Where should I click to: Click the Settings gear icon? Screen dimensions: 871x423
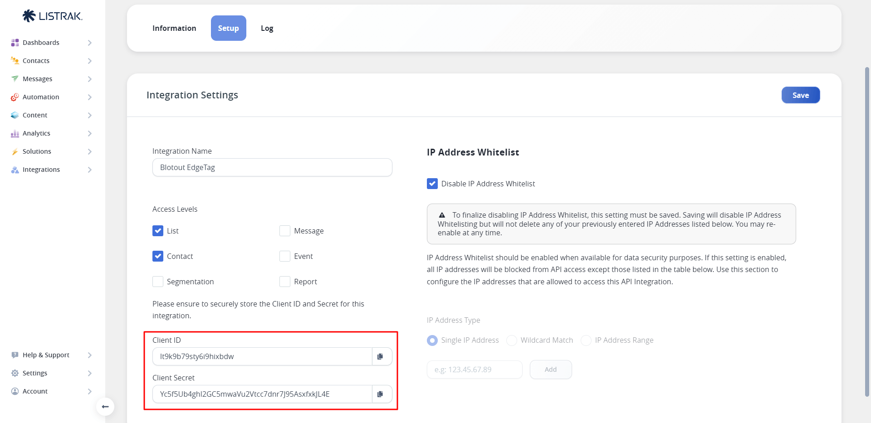point(15,373)
